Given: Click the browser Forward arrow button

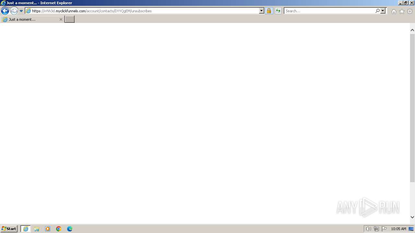Looking at the screenshot, I should click(x=14, y=11).
